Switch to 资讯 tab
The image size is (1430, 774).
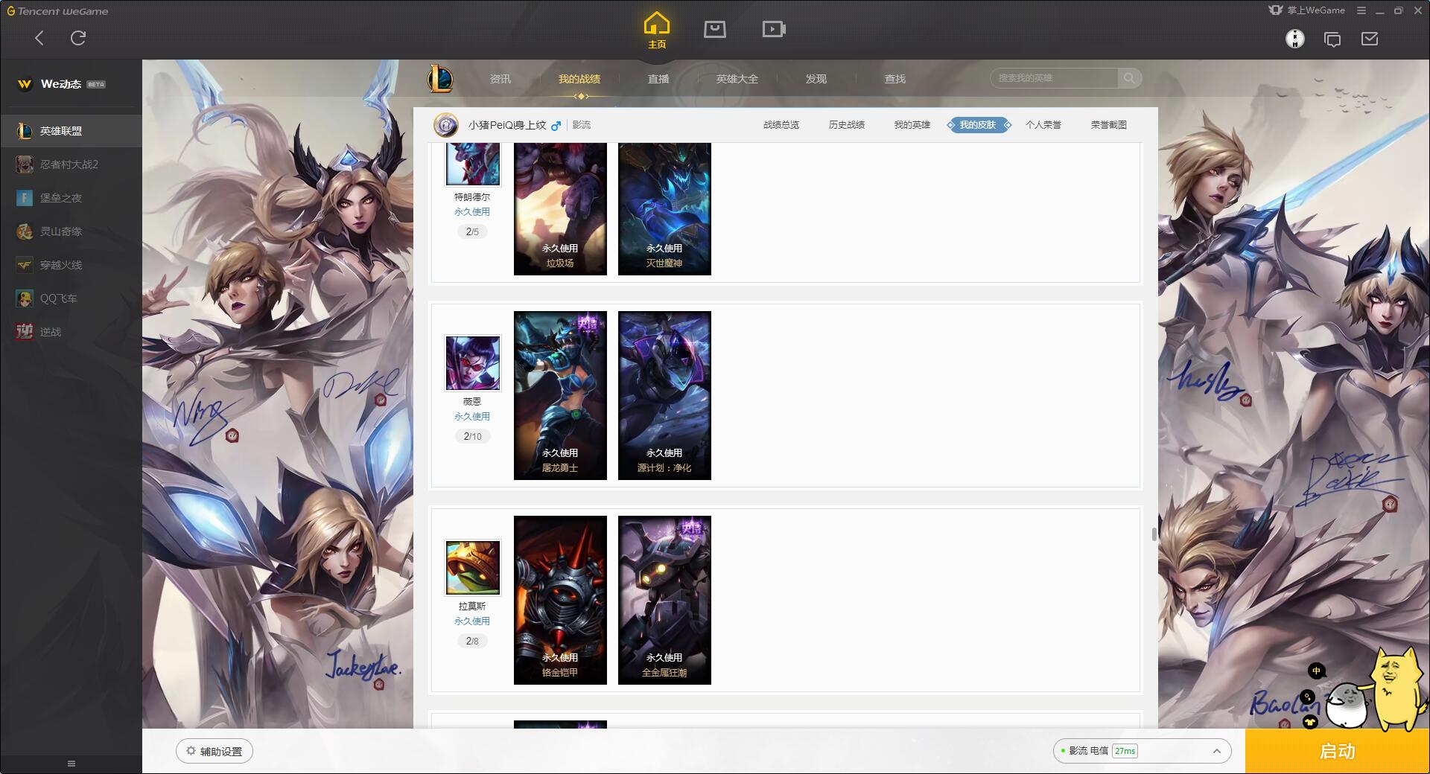(500, 79)
